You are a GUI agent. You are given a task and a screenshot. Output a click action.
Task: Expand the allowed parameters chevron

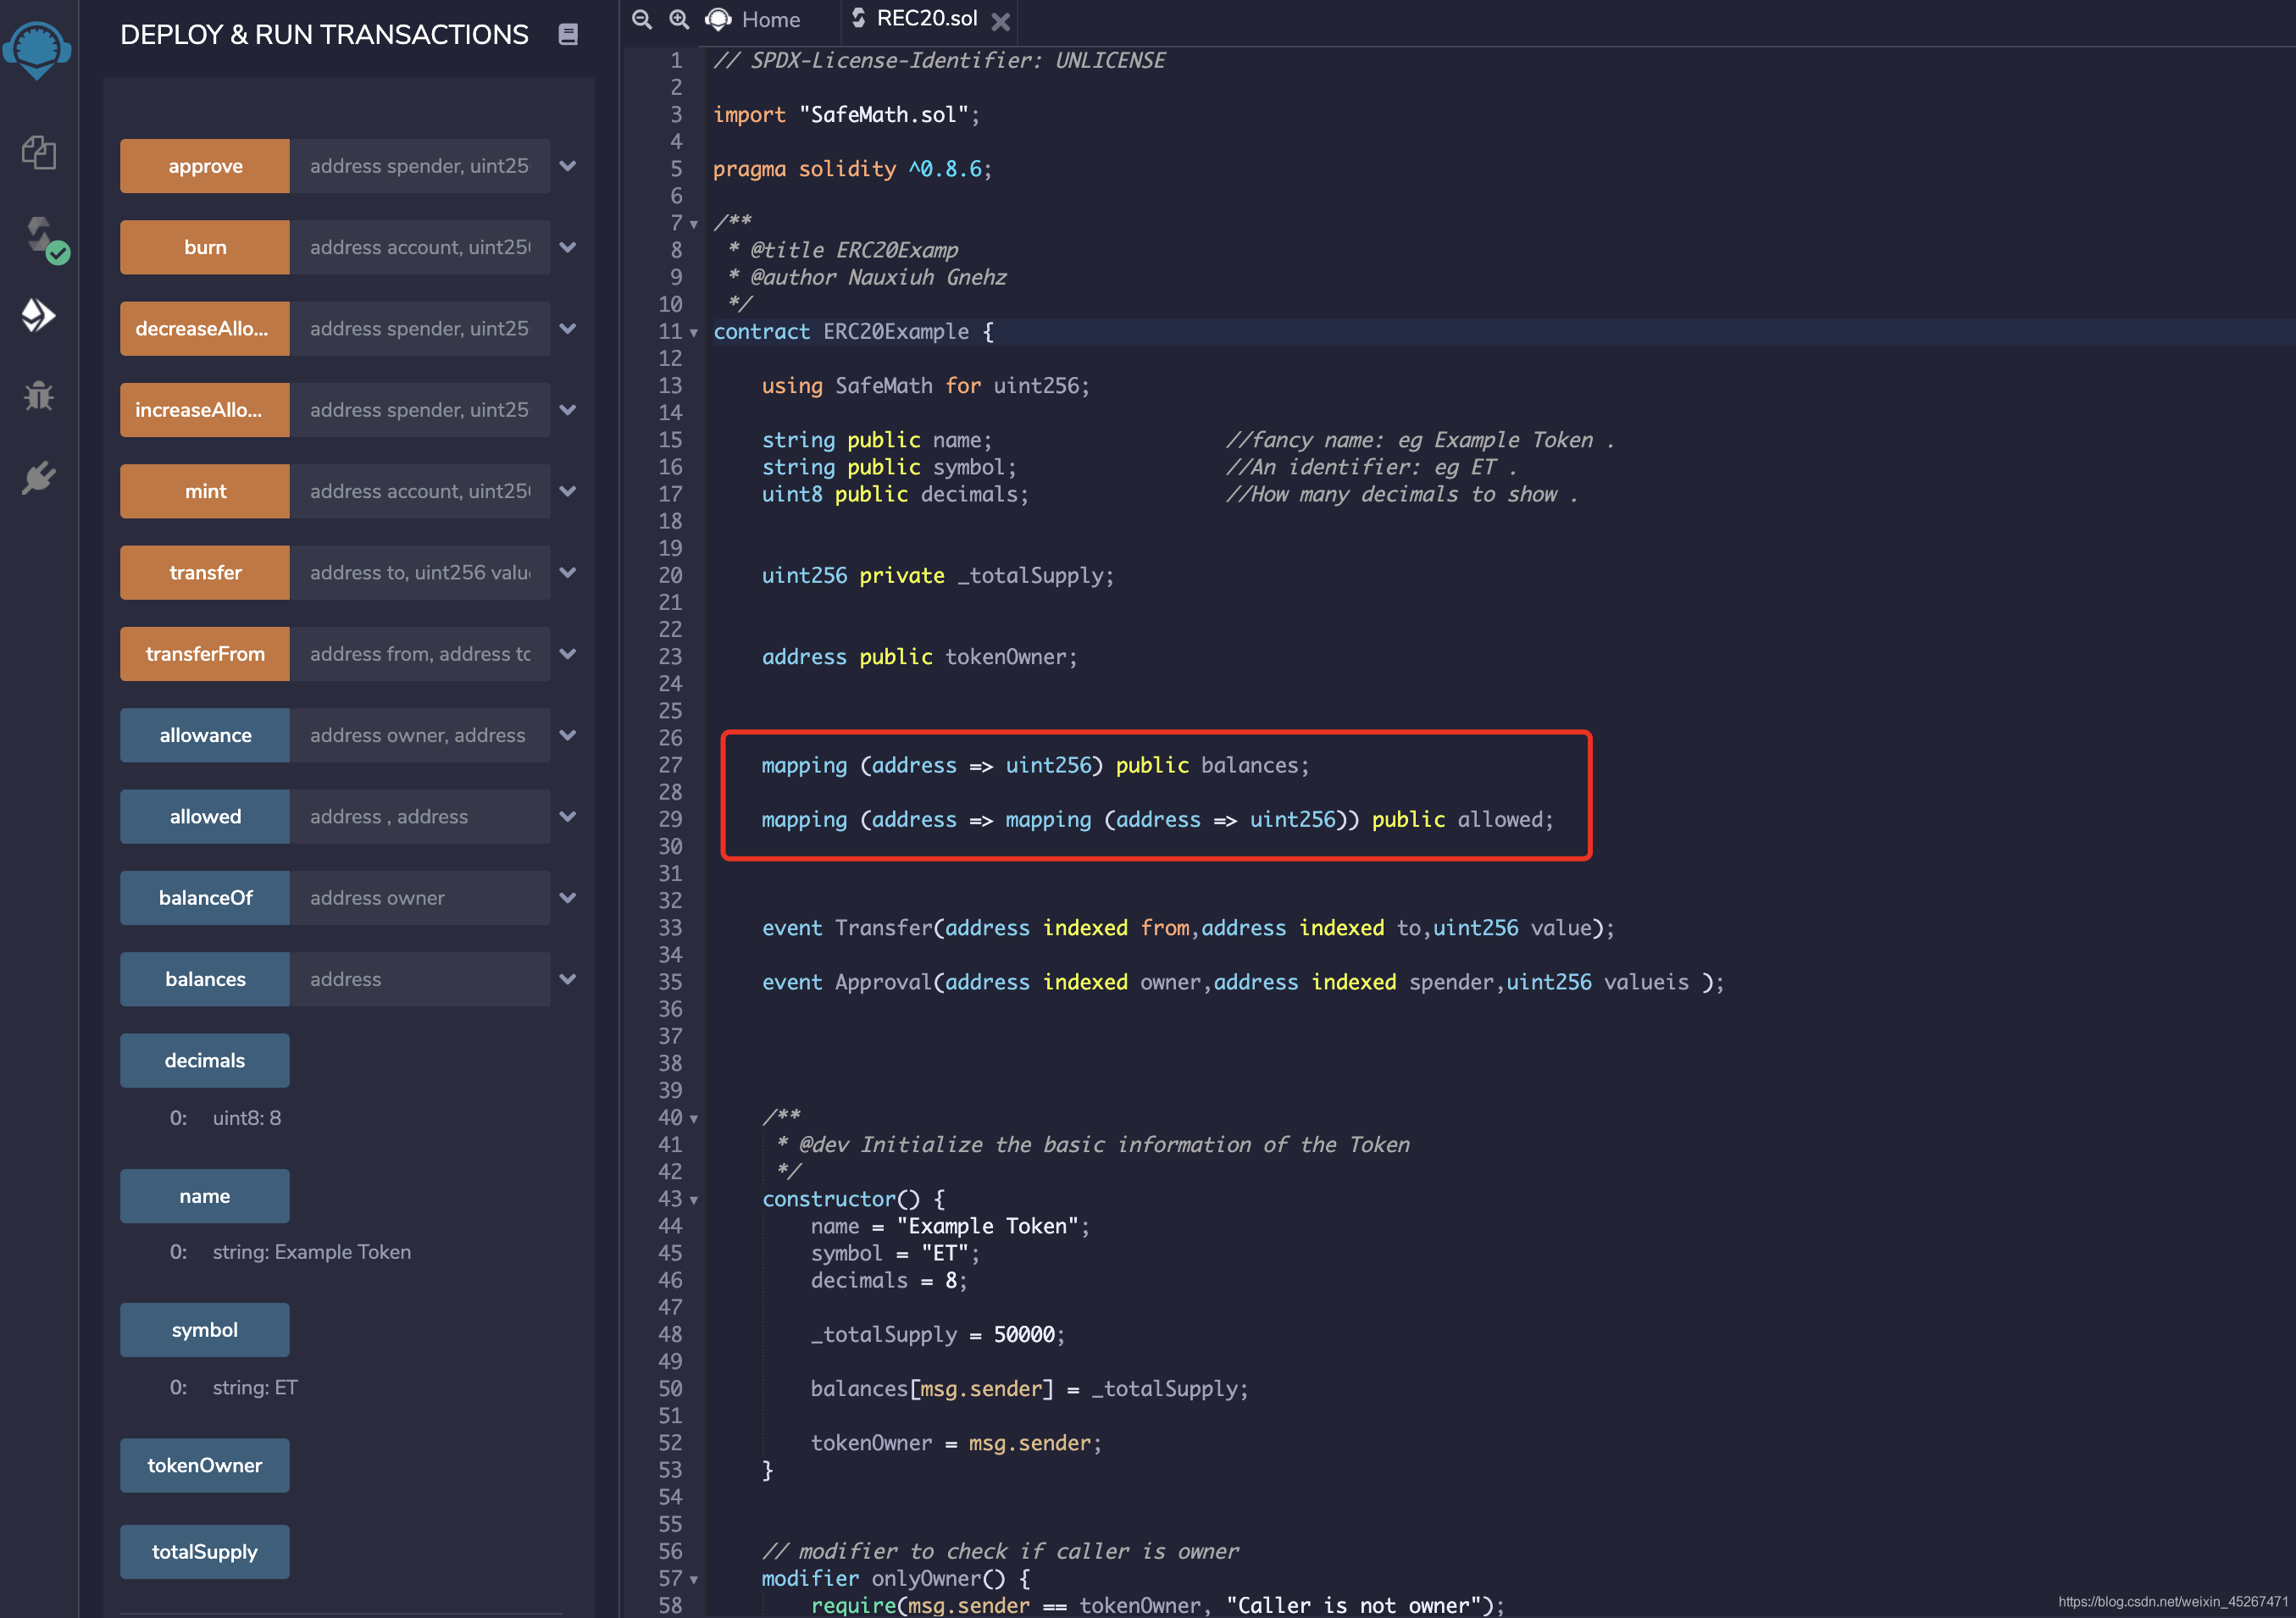(568, 816)
